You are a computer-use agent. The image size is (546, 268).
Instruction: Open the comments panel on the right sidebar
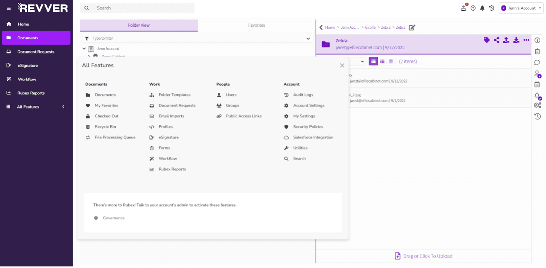(x=537, y=62)
